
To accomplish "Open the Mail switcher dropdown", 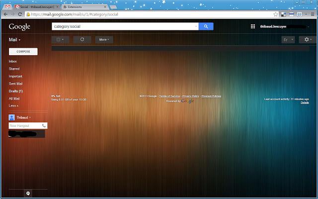I will point(14,40).
